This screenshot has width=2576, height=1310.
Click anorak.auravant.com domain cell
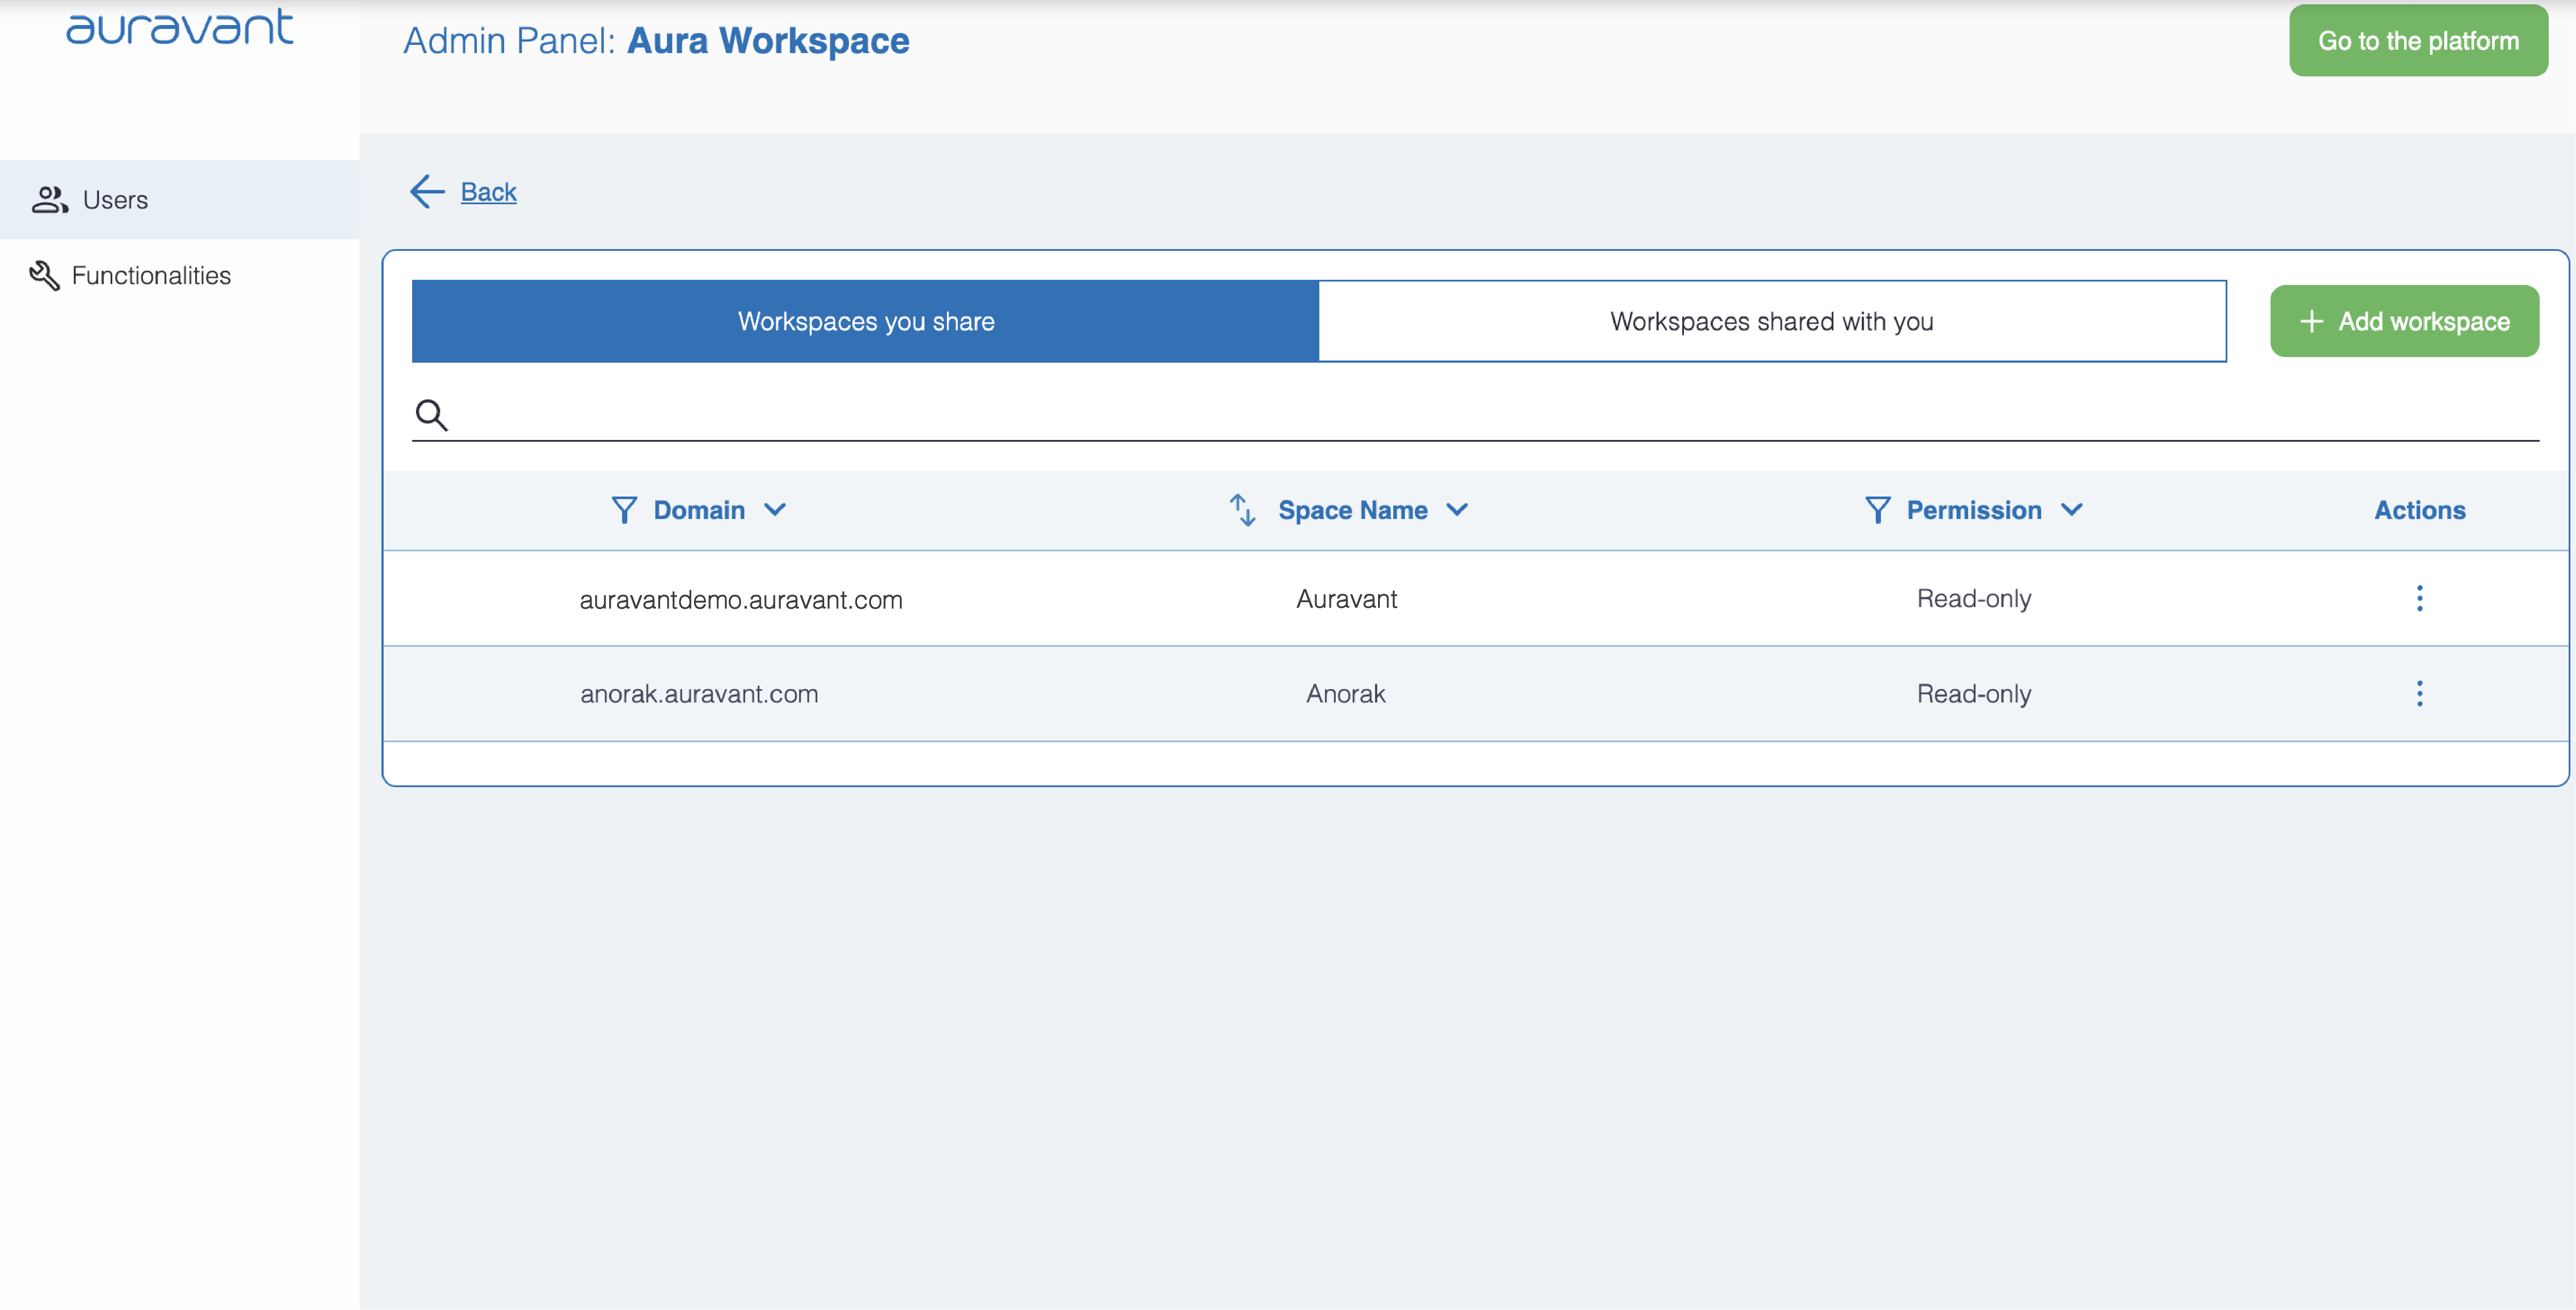pyautogui.click(x=699, y=693)
